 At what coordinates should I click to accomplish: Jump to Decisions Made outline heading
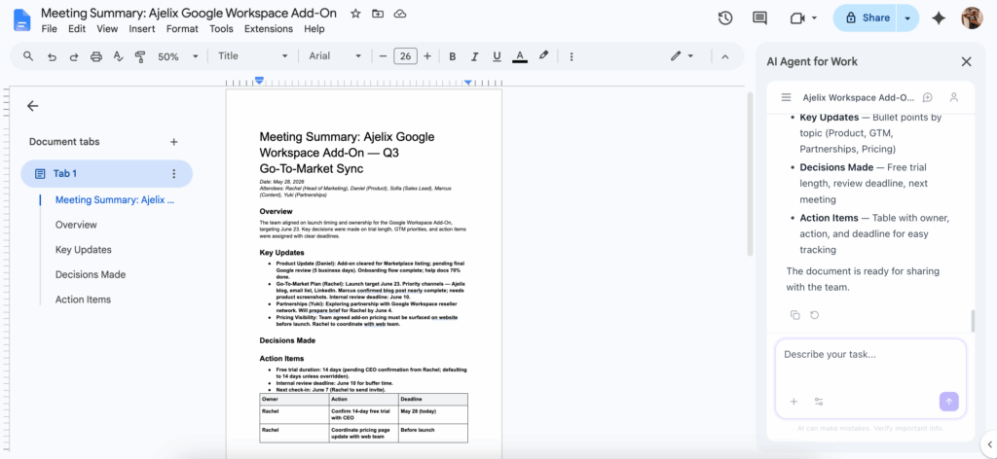(91, 274)
